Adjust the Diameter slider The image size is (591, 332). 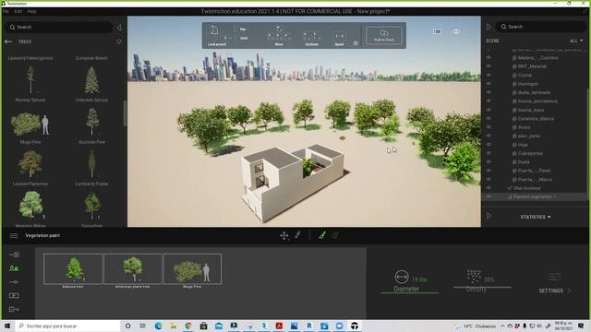point(409,292)
